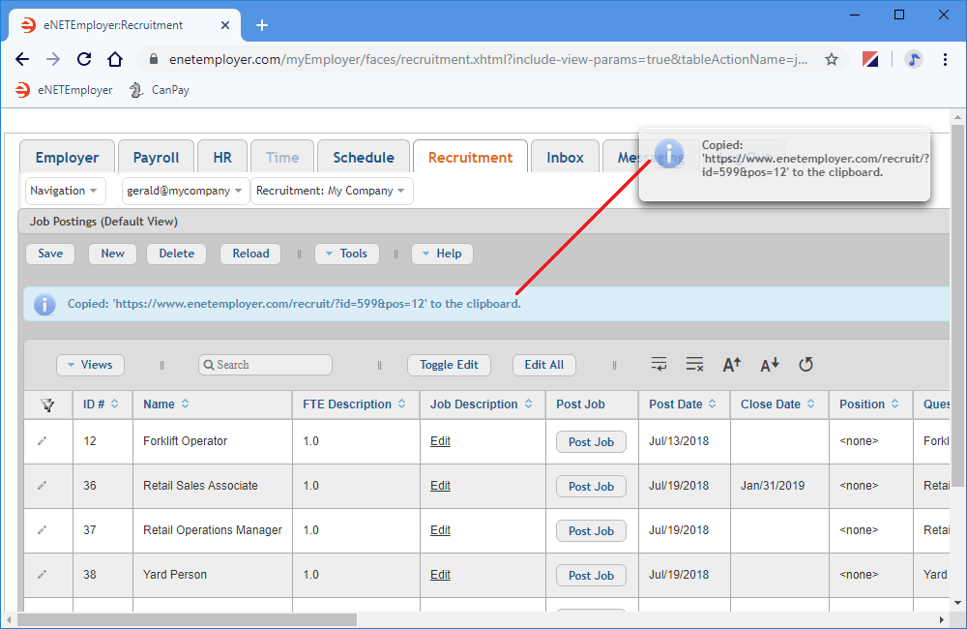Click the Chrome home icon
Image resolution: width=967 pixels, height=629 pixels.
click(x=115, y=59)
